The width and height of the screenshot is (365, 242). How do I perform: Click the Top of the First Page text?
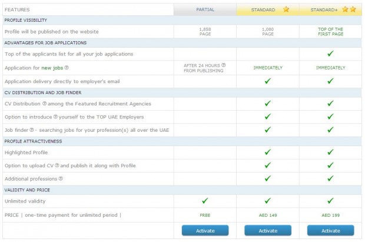tap(330, 31)
